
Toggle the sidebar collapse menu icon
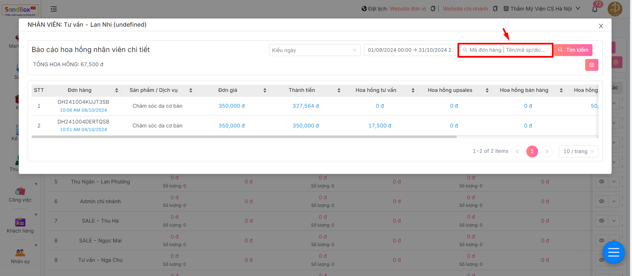click(x=54, y=9)
